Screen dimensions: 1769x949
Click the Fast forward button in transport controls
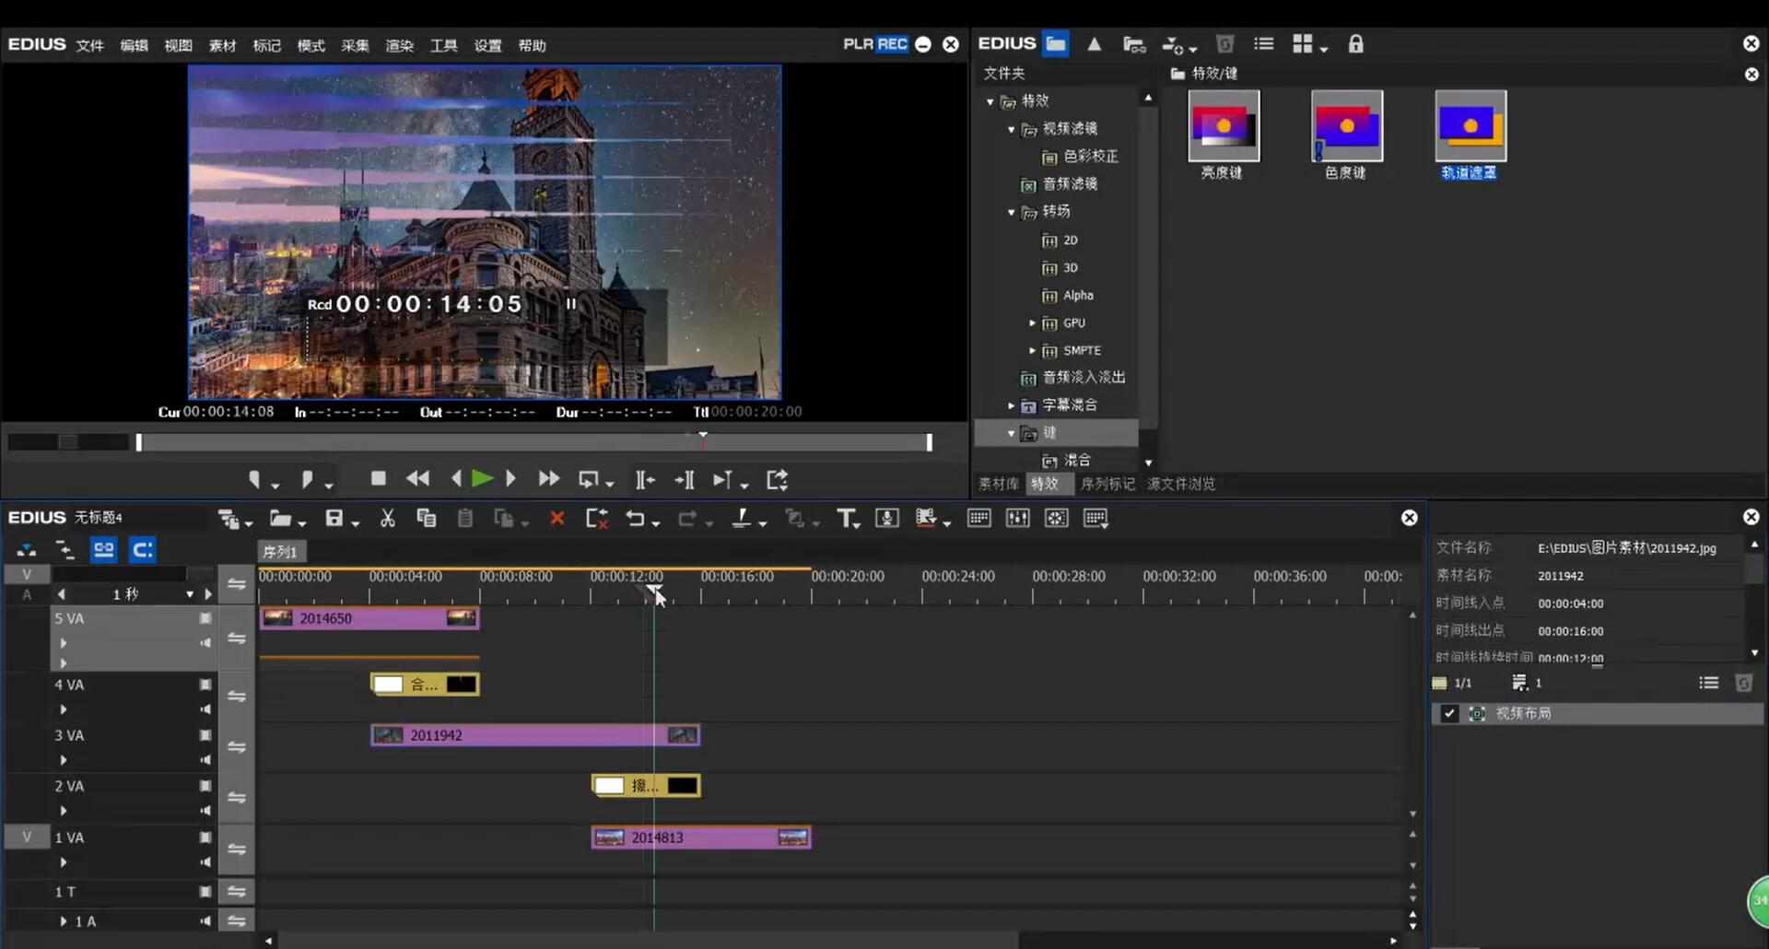549,479
